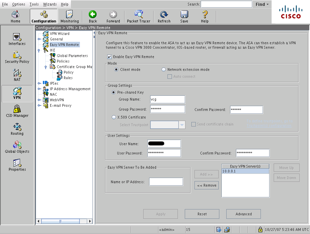This screenshot has height=234, width=310.
Task: Click the Group Name input field
Action: pyautogui.click(x=168, y=100)
